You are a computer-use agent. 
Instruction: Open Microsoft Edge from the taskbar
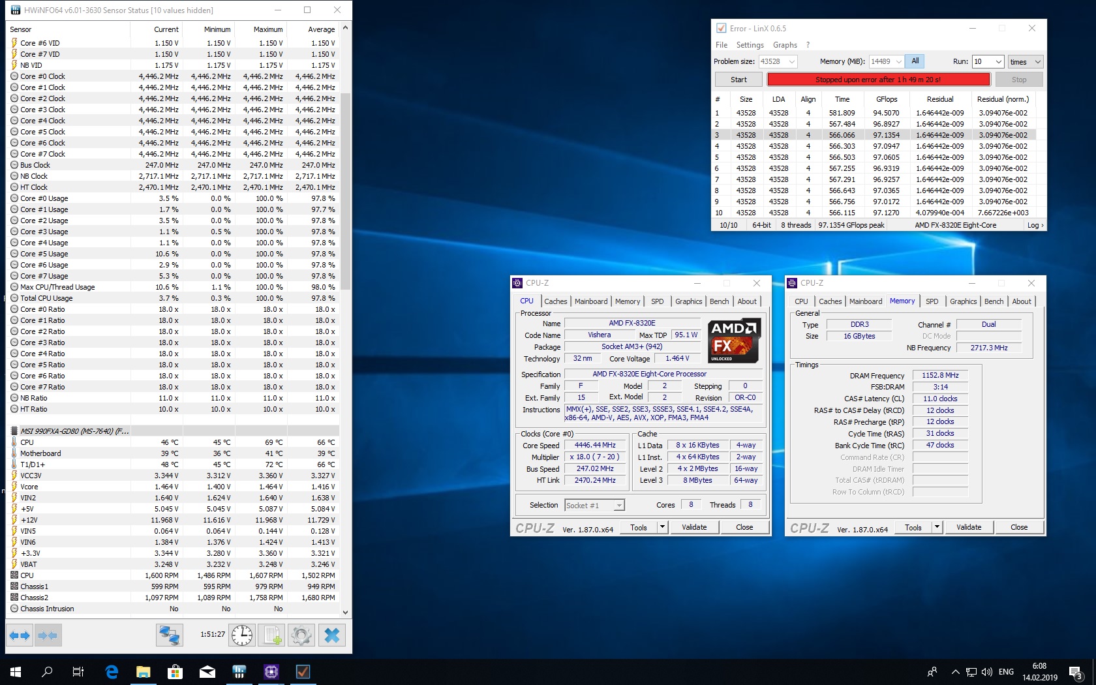tap(112, 671)
